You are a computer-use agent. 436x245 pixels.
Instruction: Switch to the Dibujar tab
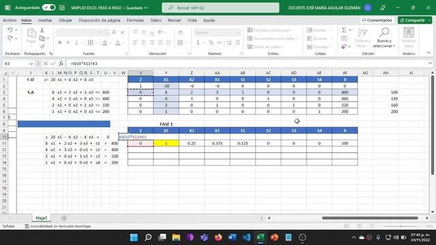point(65,20)
